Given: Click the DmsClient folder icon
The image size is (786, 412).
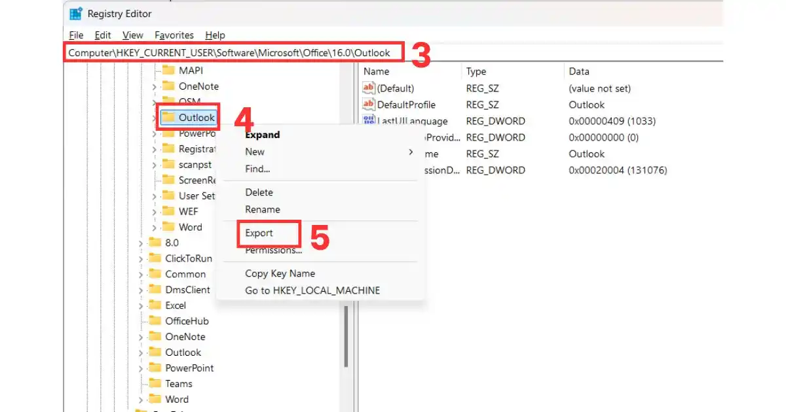Looking at the screenshot, I should (x=155, y=290).
